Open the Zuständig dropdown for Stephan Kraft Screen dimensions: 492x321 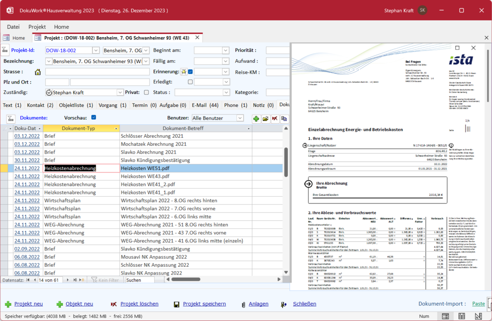(120, 92)
